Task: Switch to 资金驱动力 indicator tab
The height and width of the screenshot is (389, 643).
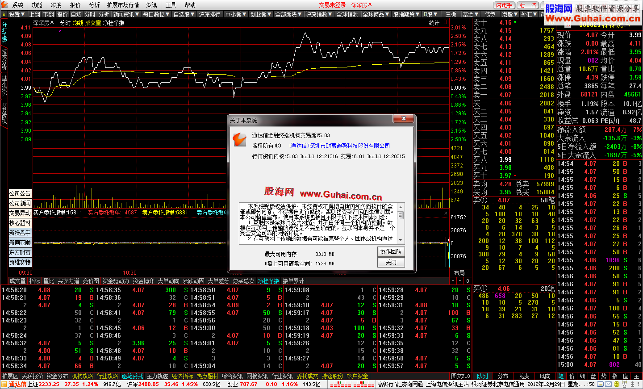Action: pyautogui.click(x=116, y=281)
